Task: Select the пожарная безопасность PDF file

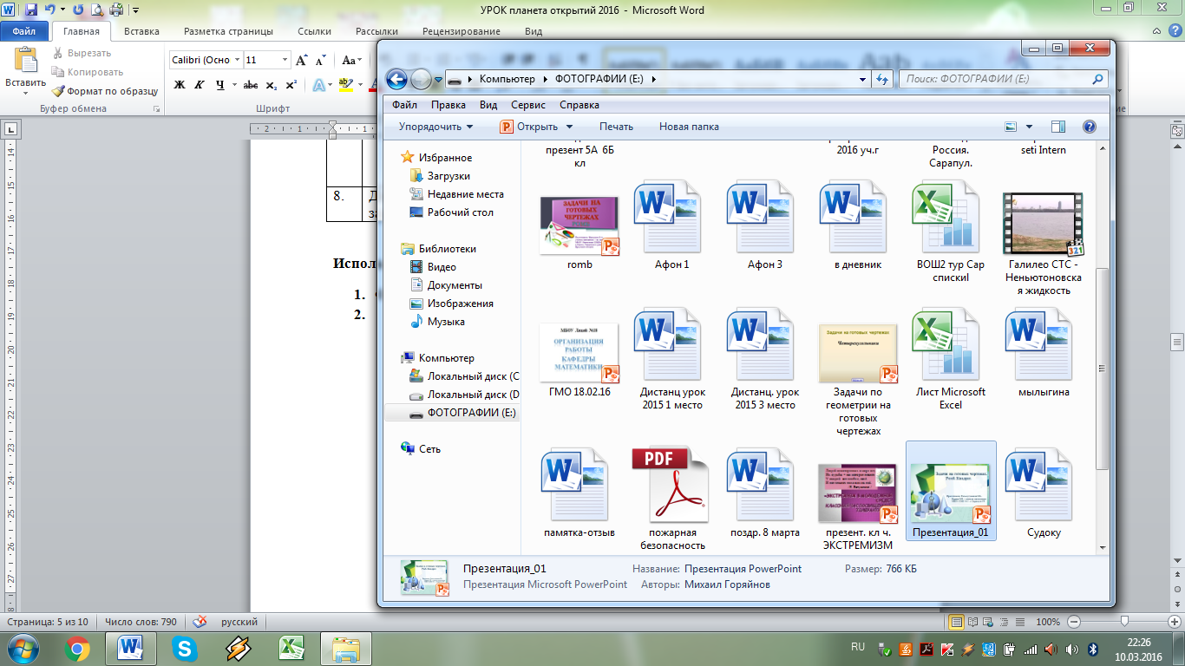Action: coord(671,499)
